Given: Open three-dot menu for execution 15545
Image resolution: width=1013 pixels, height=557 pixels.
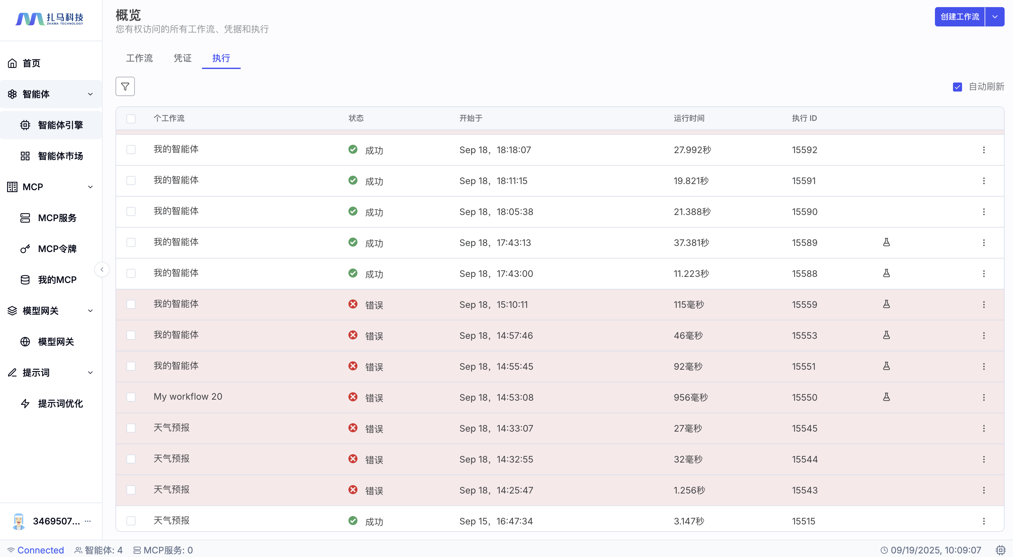Looking at the screenshot, I should pos(984,428).
